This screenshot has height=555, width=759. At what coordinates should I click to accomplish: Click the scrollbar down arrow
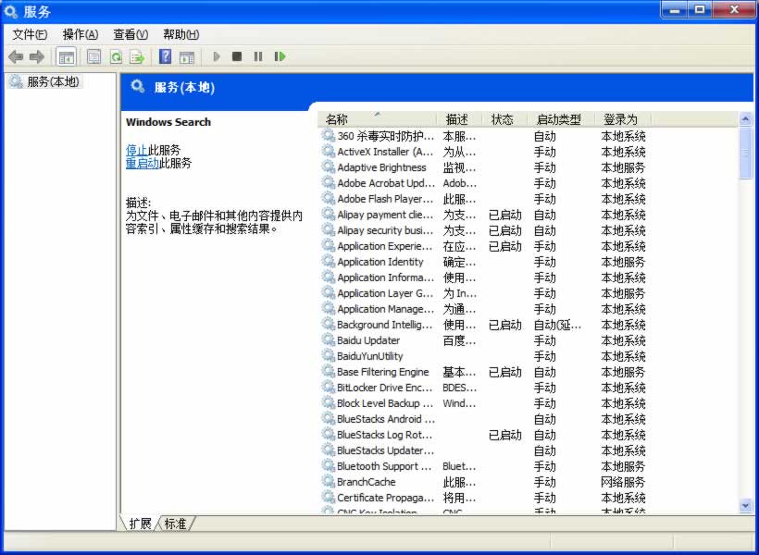click(745, 506)
